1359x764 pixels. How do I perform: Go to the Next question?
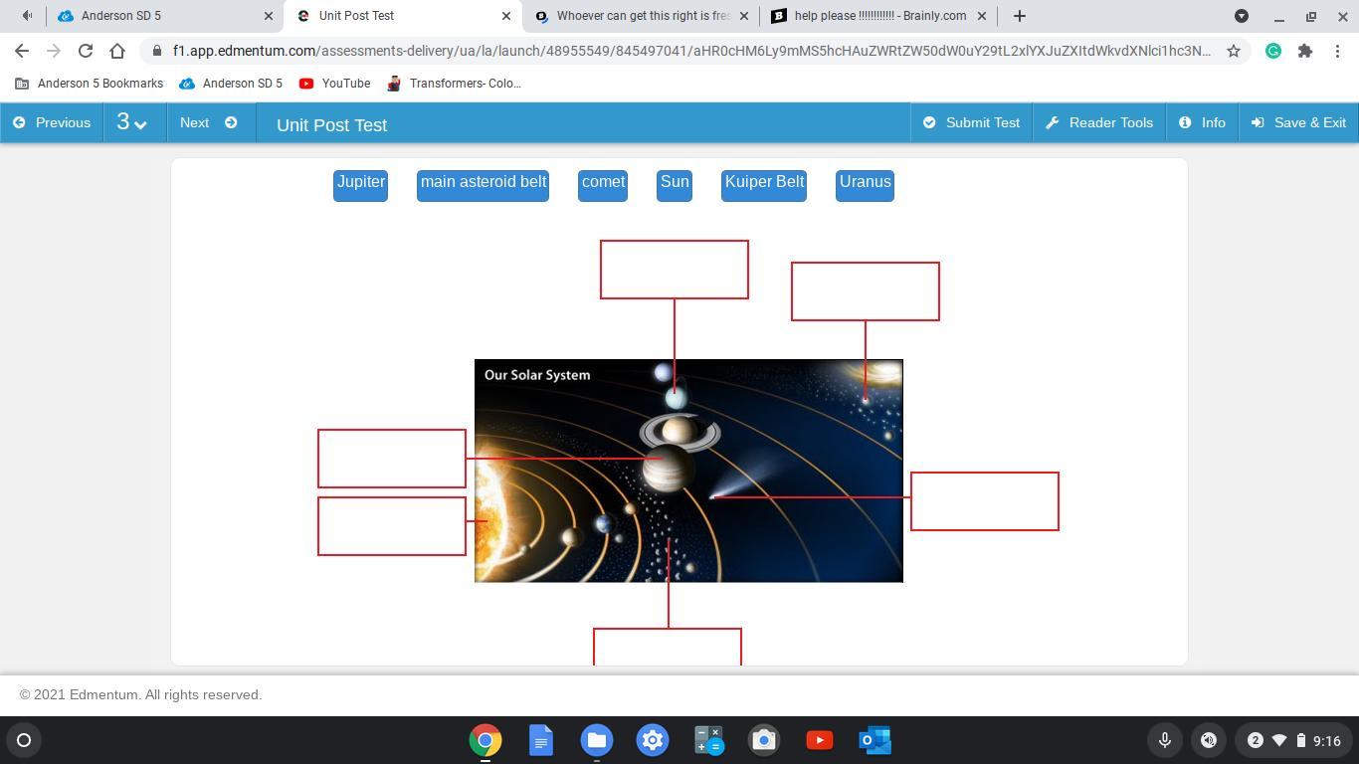coord(209,122)
